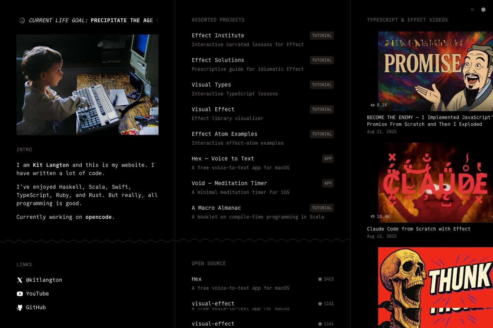Image resolution: width=493 pixels, height=328 pixels.
Task: Click the GitHub octocat icon
Action: [x=20, y=307]
